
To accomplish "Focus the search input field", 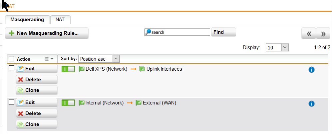I will 177,32.
